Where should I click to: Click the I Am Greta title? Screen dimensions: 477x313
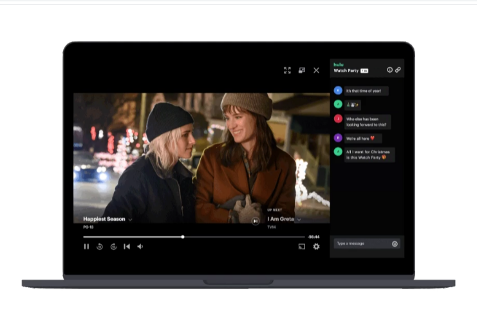281,219
